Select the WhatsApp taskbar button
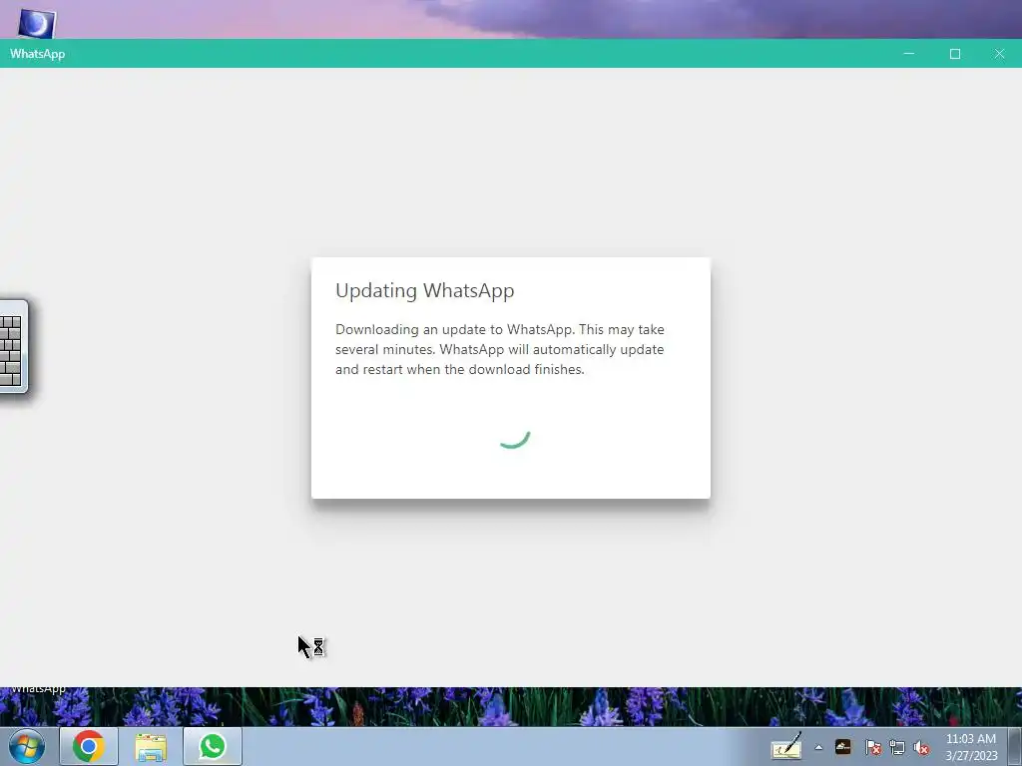 [213, 746]
